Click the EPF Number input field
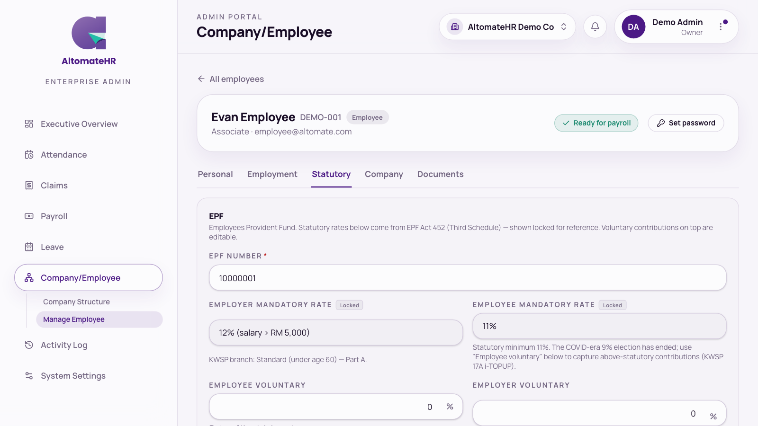The image size is (758, 426). [x=468, y=278]
